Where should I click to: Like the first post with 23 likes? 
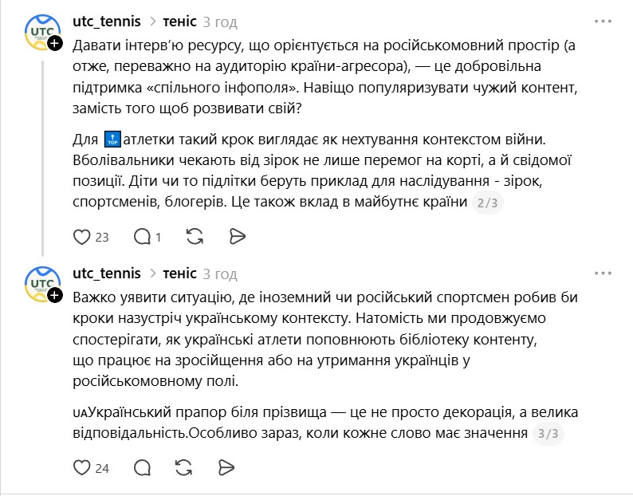pos(81,236)
